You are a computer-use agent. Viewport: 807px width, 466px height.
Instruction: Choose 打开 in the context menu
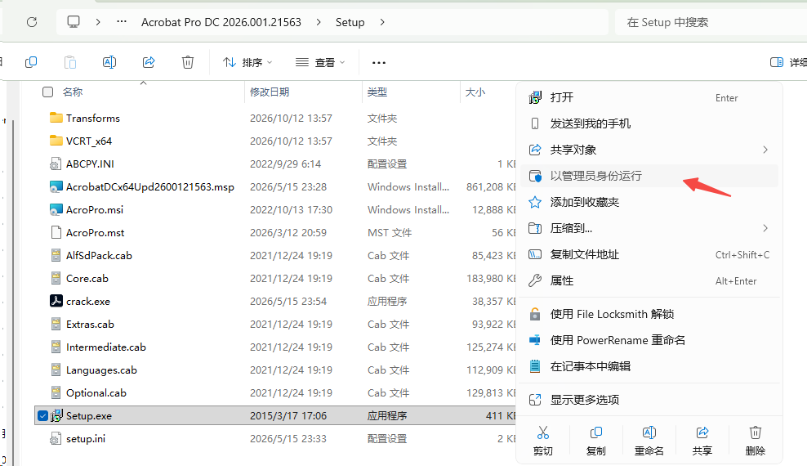click(x=649, y=97)
